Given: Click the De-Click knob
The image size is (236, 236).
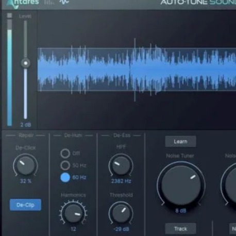Looking at the screenshot, I should coord(26,165).
